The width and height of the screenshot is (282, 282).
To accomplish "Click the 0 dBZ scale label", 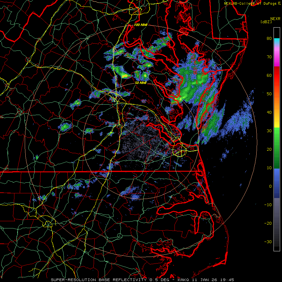I will (270, 186).
